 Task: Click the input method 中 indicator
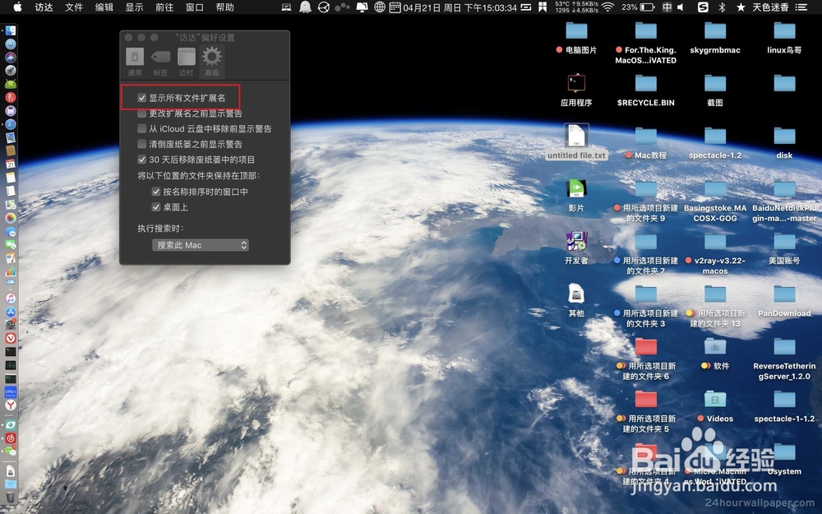pyautogui.click(x=667, y=7)
